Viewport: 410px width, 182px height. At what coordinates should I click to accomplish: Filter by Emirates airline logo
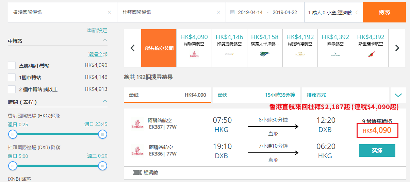[194, 54]
